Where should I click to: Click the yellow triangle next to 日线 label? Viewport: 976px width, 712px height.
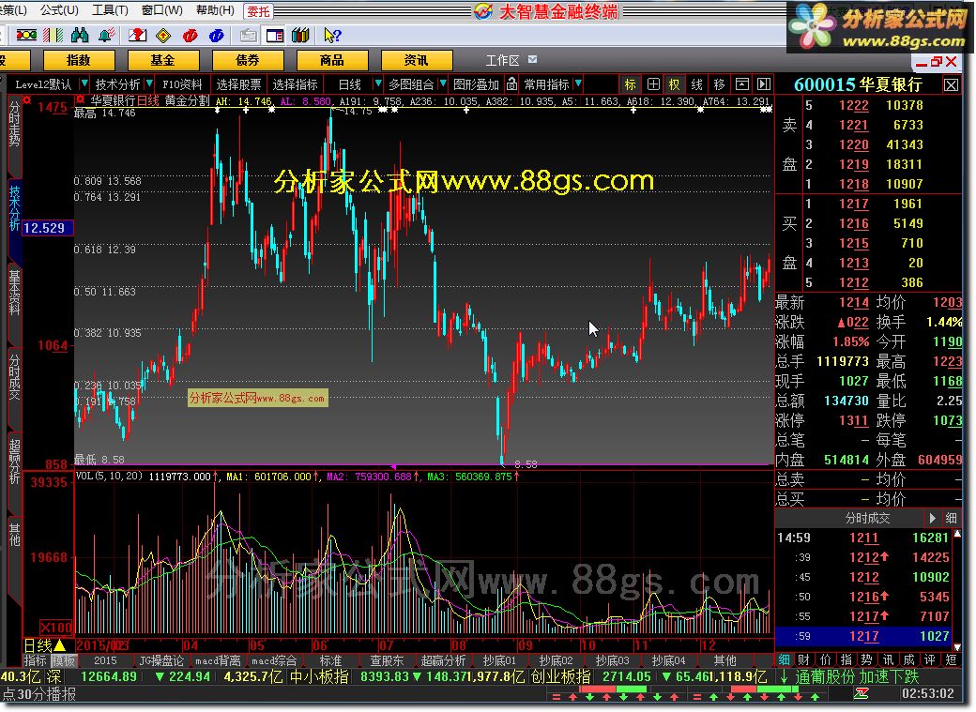click(x=60, y=645)
